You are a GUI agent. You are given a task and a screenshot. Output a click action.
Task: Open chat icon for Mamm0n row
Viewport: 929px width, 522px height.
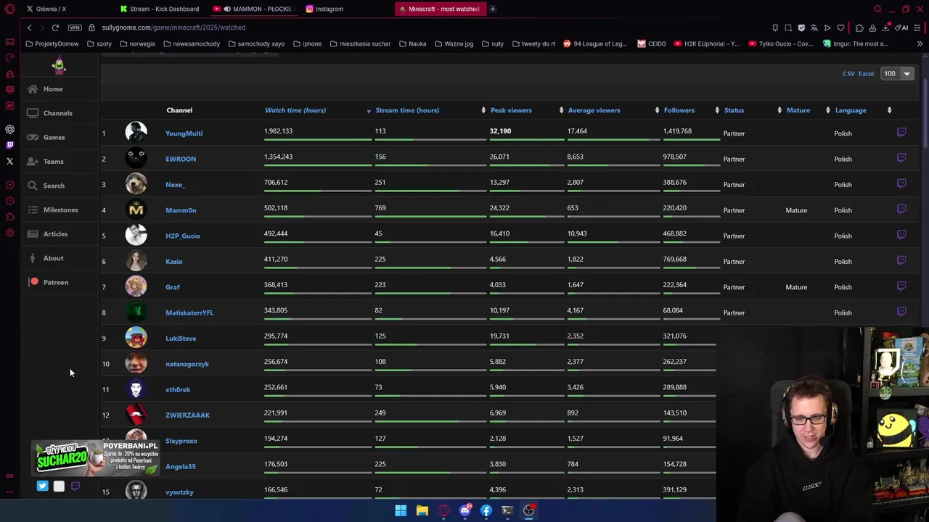(x=901, y=210)
